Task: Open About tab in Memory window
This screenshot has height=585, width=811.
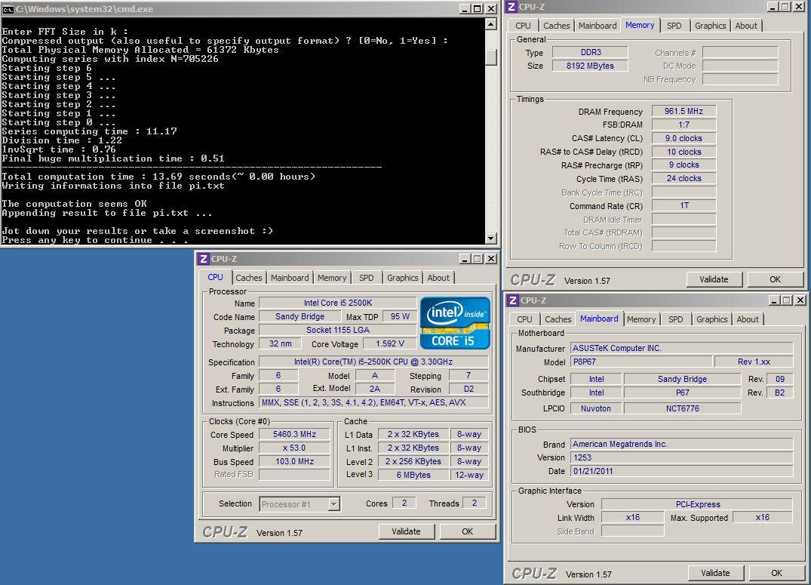Action: tap(746, 26)
